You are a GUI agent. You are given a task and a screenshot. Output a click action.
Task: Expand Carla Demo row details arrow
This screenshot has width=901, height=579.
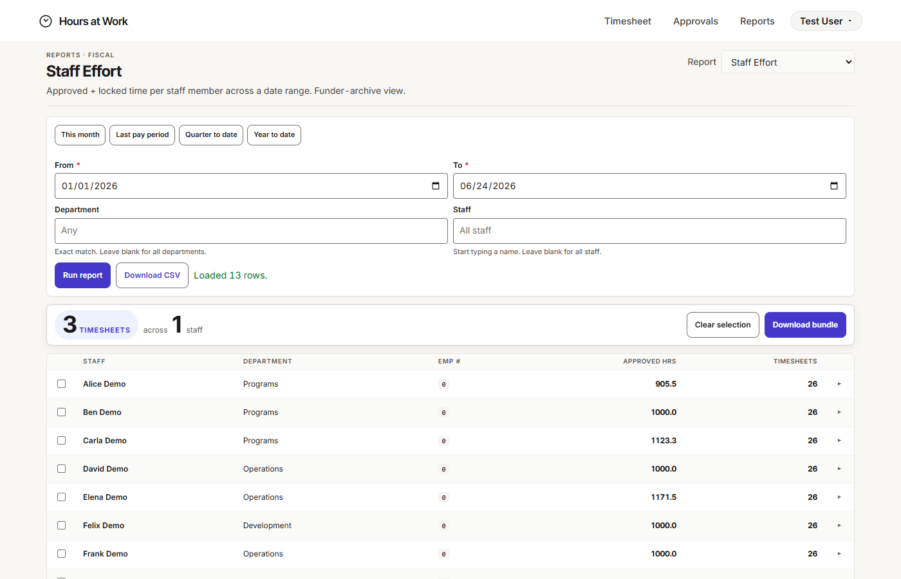[839, 441]
